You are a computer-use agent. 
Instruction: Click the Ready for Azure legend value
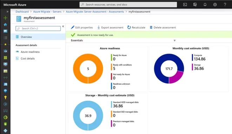(x=114, y=59)
